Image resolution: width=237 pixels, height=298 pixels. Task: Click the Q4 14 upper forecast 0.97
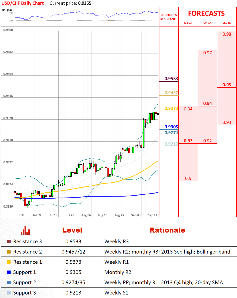(207, 53)
